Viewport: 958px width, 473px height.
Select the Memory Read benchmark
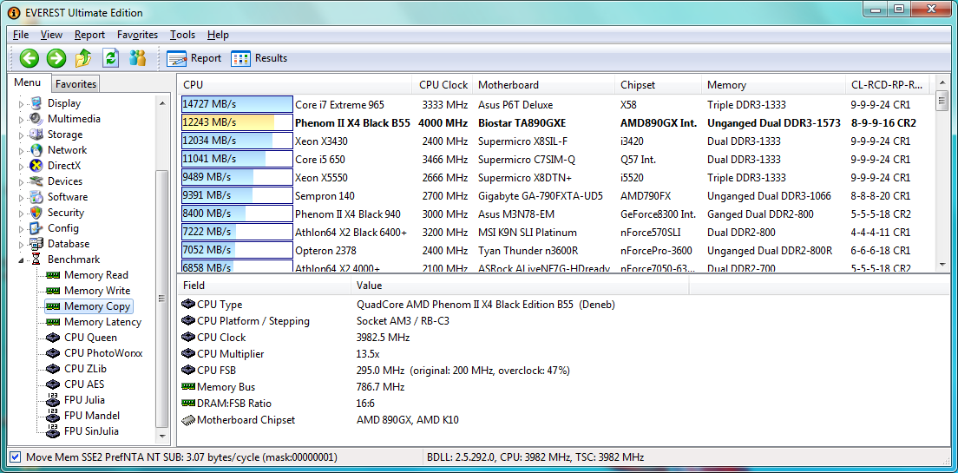[96, 275]
